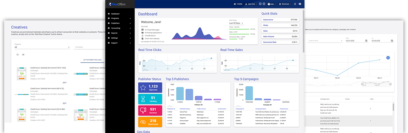Sort by Campaign Name column header
This screenshot has height=133, width=408.
pos(260,109)
